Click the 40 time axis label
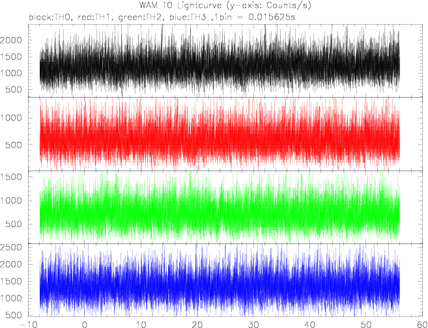Image resolution: width=428 pixels, height=328 pixels. (309, 325)
